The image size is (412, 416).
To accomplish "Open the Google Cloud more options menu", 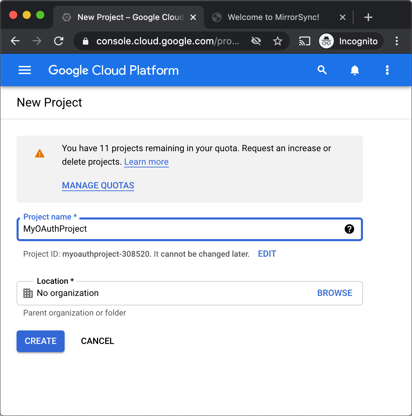I will (x=387, y=70).
